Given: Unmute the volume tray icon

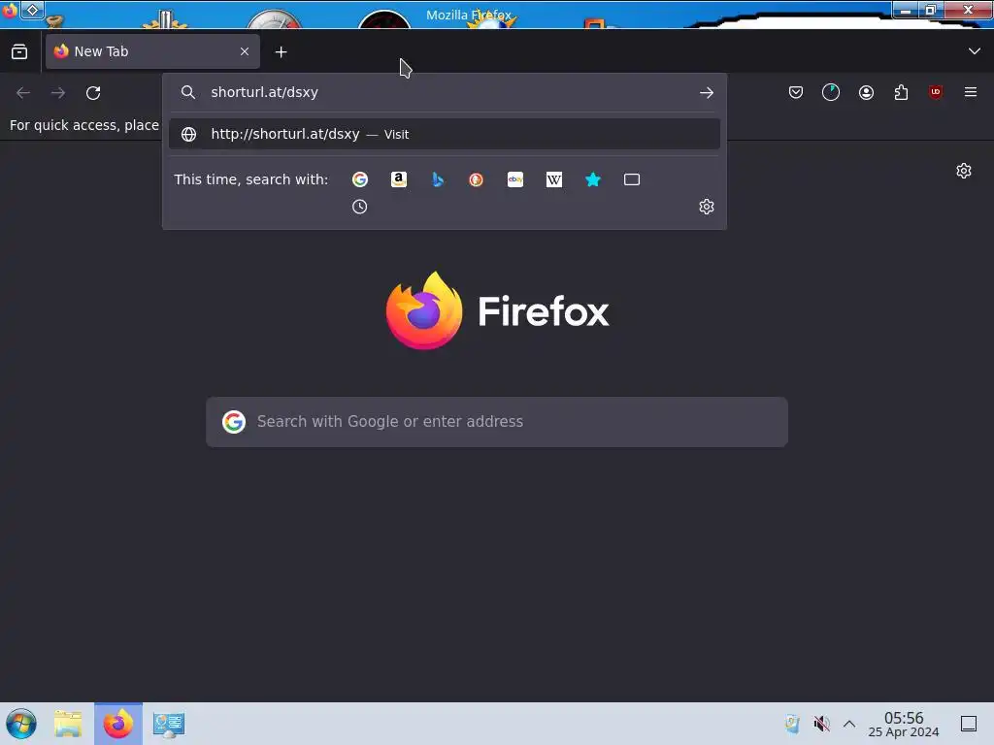Looking at the screenshot, I should [x=821, y=724].
